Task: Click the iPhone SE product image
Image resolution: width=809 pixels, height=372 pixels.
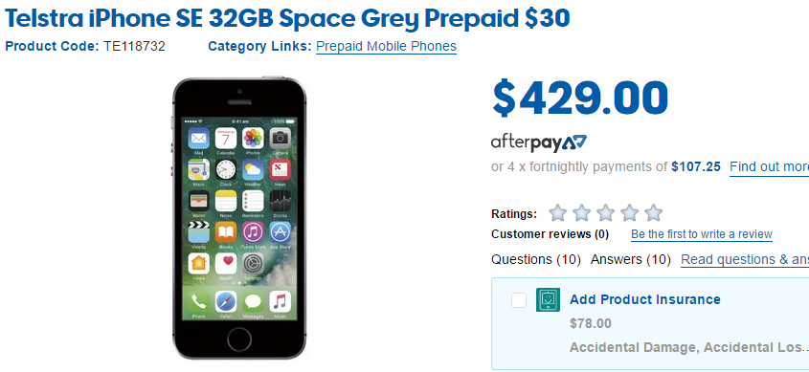Action: pos(239,218)
